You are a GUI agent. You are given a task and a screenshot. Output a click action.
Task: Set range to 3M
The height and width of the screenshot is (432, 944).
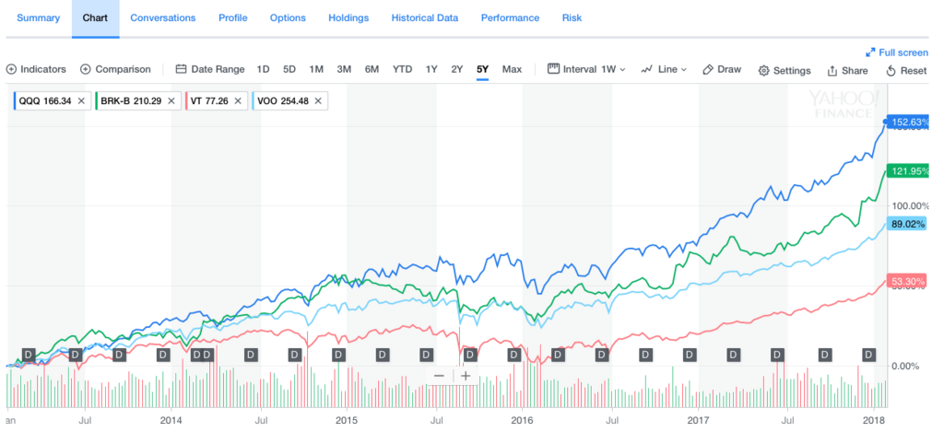click(344, 69)
